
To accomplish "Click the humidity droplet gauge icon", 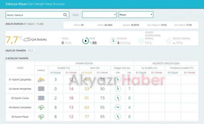I will (85, 41).
